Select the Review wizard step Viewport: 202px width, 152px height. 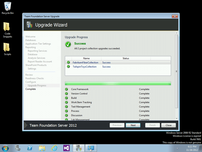[x=29, y=75]
